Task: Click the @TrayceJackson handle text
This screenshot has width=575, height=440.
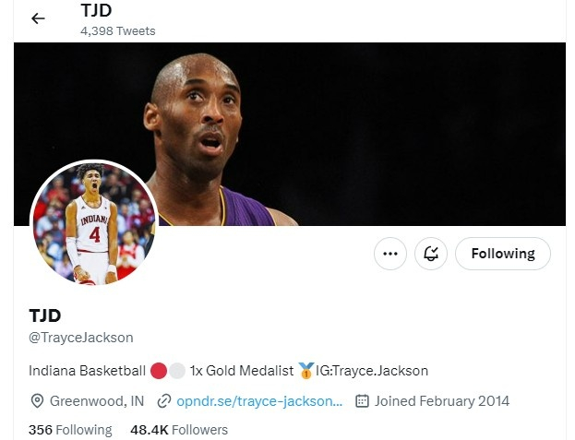Action: pos(81,338)
